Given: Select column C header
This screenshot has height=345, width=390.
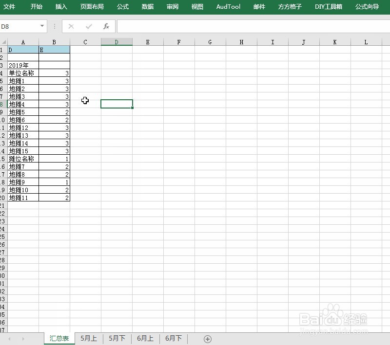Looking at the screenshot, I should [x=85, y=42].
